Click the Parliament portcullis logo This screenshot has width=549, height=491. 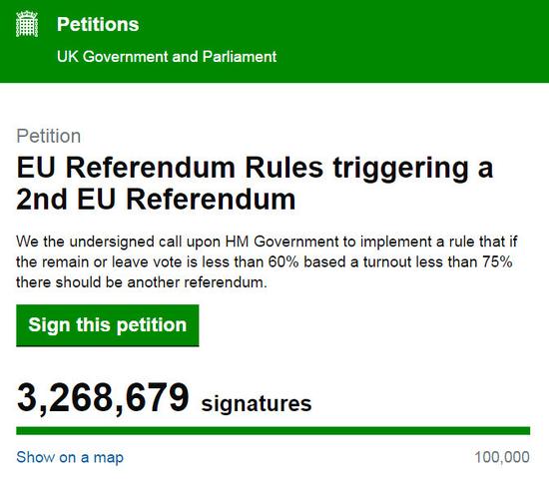click(x=27, y=24)
